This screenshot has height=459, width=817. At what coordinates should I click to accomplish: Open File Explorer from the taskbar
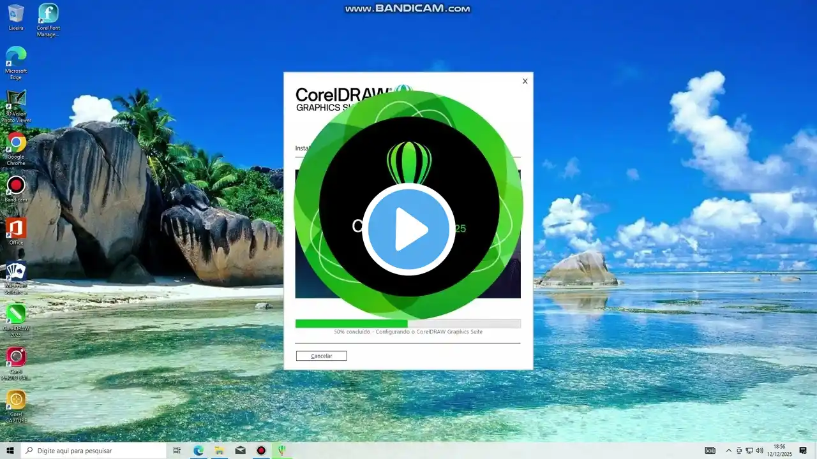point(219,451)
